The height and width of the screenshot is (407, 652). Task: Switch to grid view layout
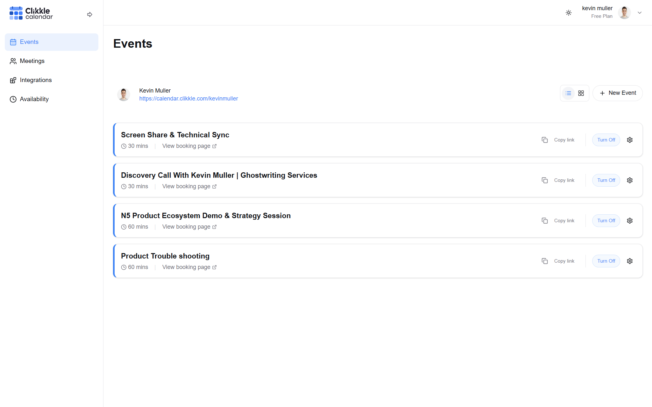pos(581,93)
